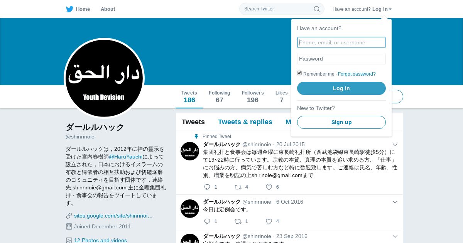Like the 6 Oct 2016 tweet
Screen dimensions: 463x243
[x=269, y=221]
